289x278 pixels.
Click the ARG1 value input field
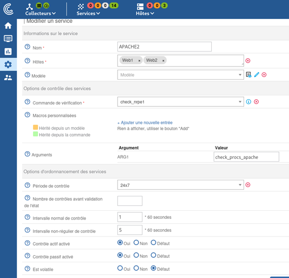point(246,157)
